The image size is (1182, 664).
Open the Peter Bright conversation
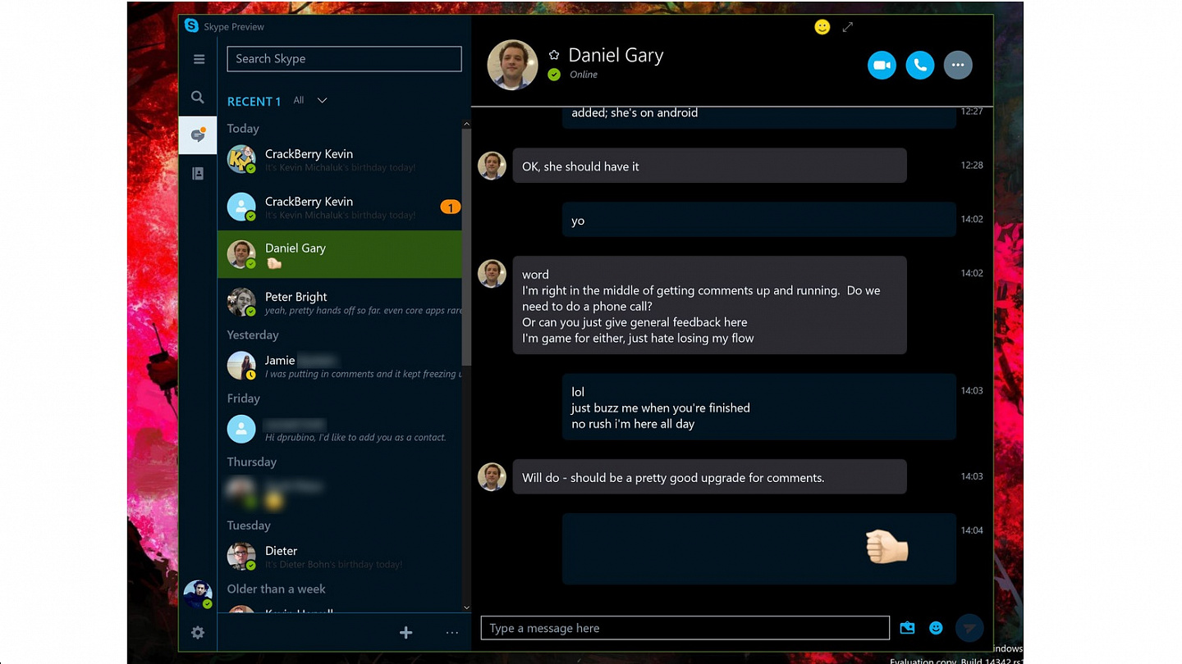click(x=340, y=302)
